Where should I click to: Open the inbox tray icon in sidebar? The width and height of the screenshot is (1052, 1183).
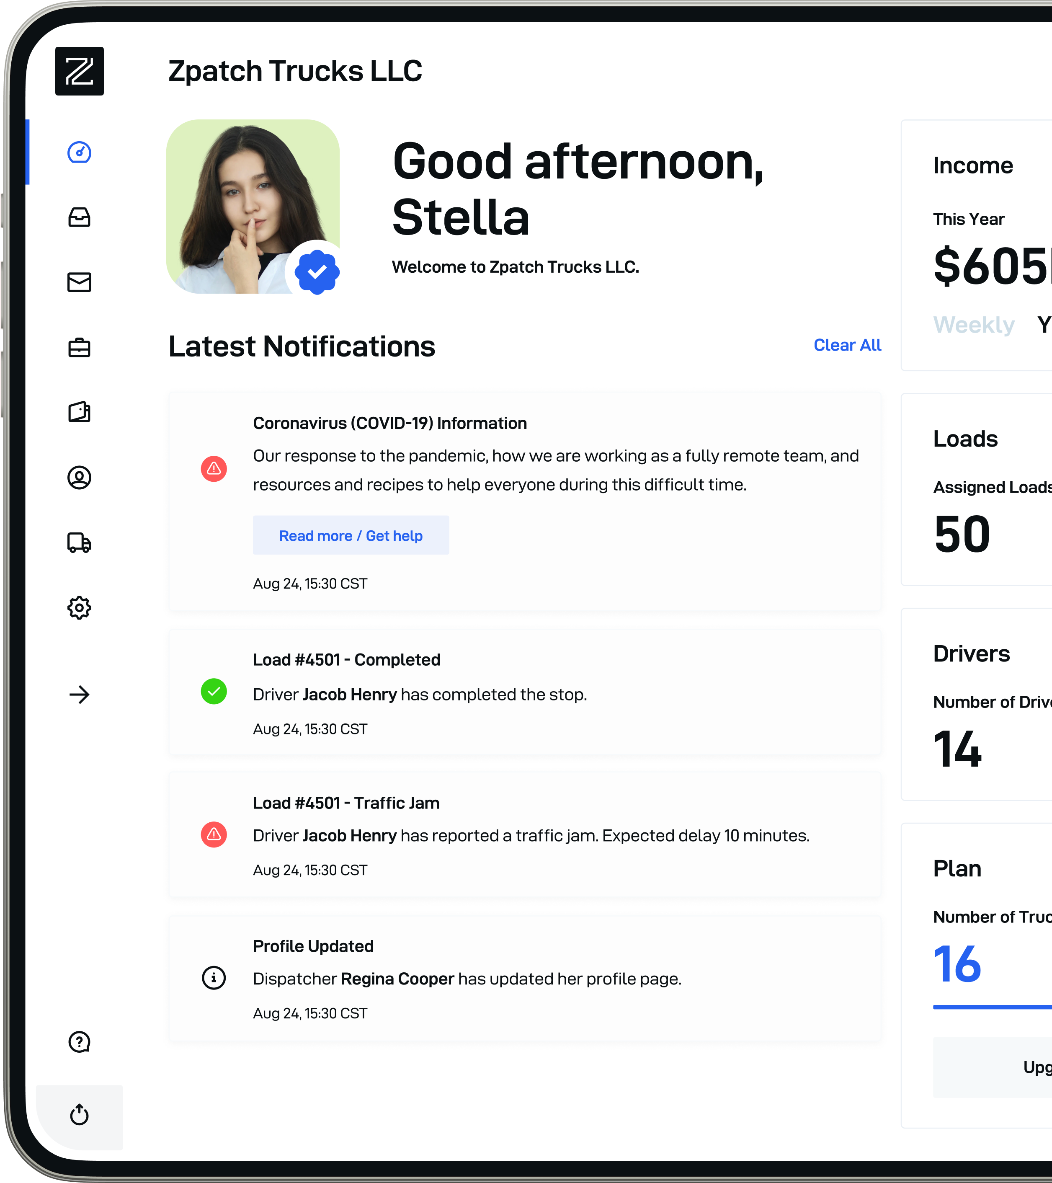coord(79,217)
